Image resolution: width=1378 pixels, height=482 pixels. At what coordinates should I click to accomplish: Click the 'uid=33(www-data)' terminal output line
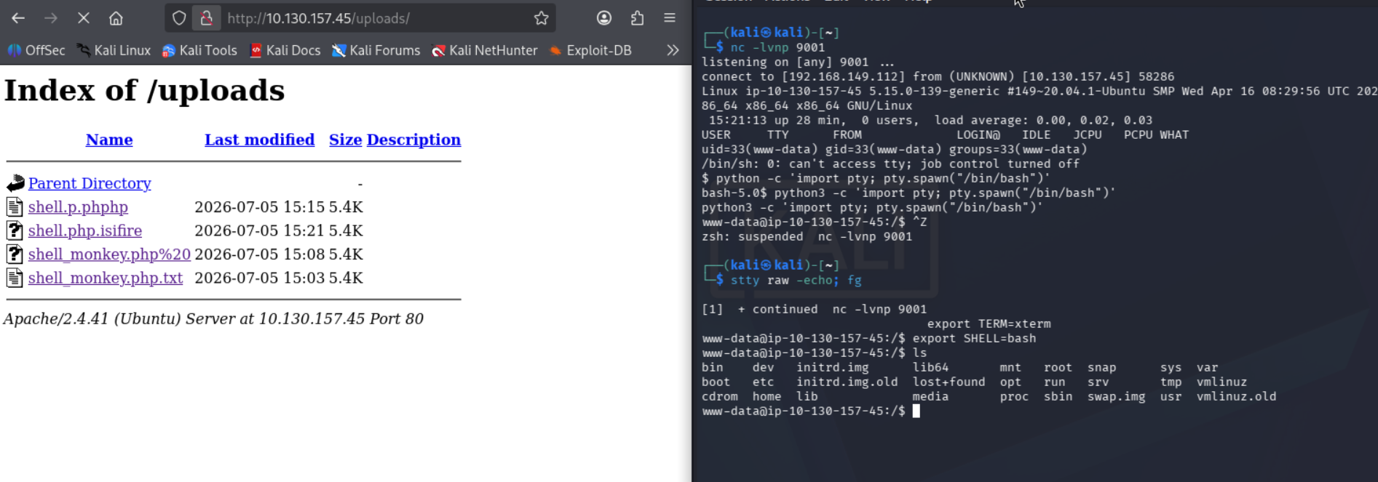894,149
